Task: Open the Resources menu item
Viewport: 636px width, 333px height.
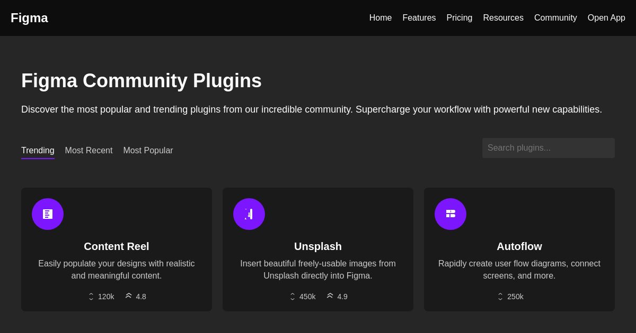Action: coord(503,17)
